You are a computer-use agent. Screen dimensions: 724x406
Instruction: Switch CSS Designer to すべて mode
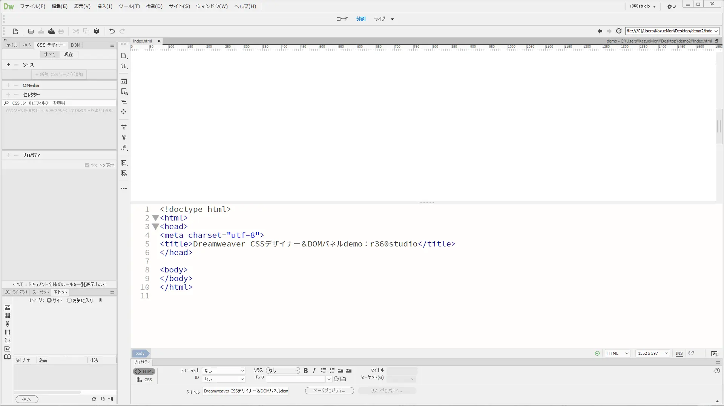(x=49, y=55)
